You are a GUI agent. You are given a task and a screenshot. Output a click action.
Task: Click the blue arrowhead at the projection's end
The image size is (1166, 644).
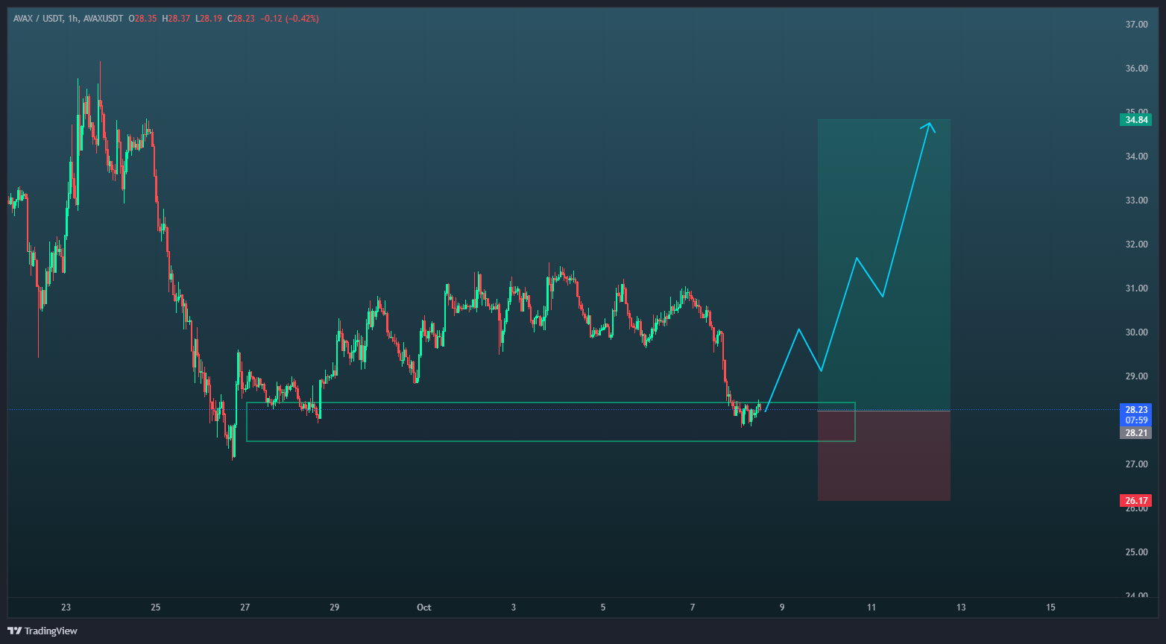coord(929,127)
